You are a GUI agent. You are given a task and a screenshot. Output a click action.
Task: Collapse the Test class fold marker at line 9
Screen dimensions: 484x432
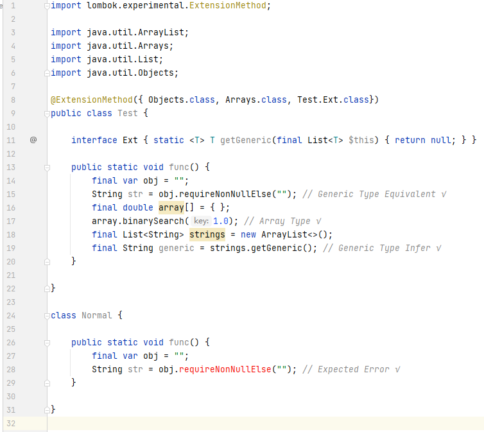click(x=47, y=114)
